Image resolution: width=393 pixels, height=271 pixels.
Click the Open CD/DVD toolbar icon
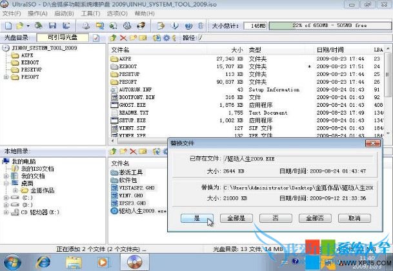[38, 26]
